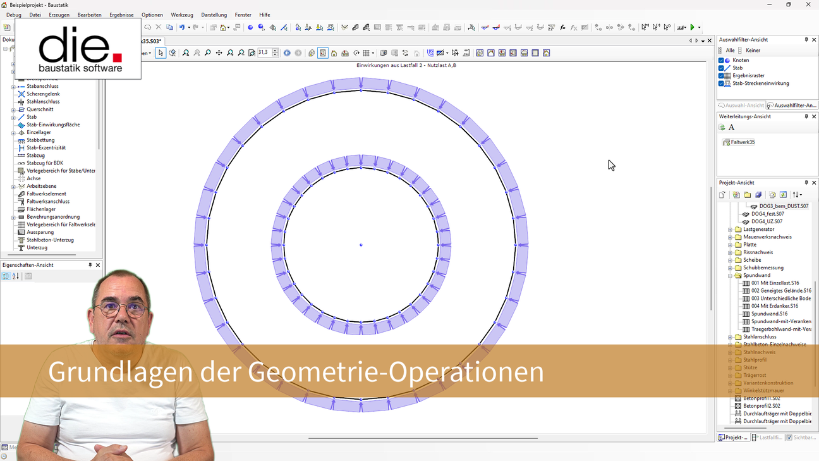Open the Ergebnisse menu
This screenshot has height=461, width=819.
coord(121,15)
